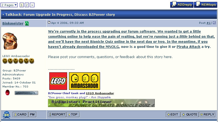Edit the post with the EDIT button
This screenshot has width=218, height=122.
coord(173,115)
